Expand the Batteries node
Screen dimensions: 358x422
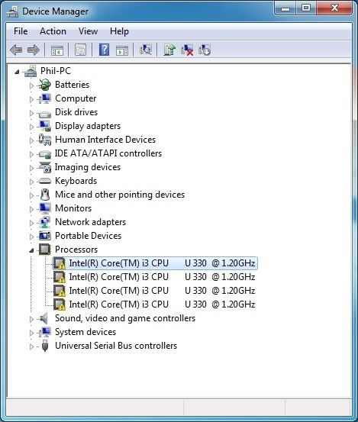click(x=31, y=85)
